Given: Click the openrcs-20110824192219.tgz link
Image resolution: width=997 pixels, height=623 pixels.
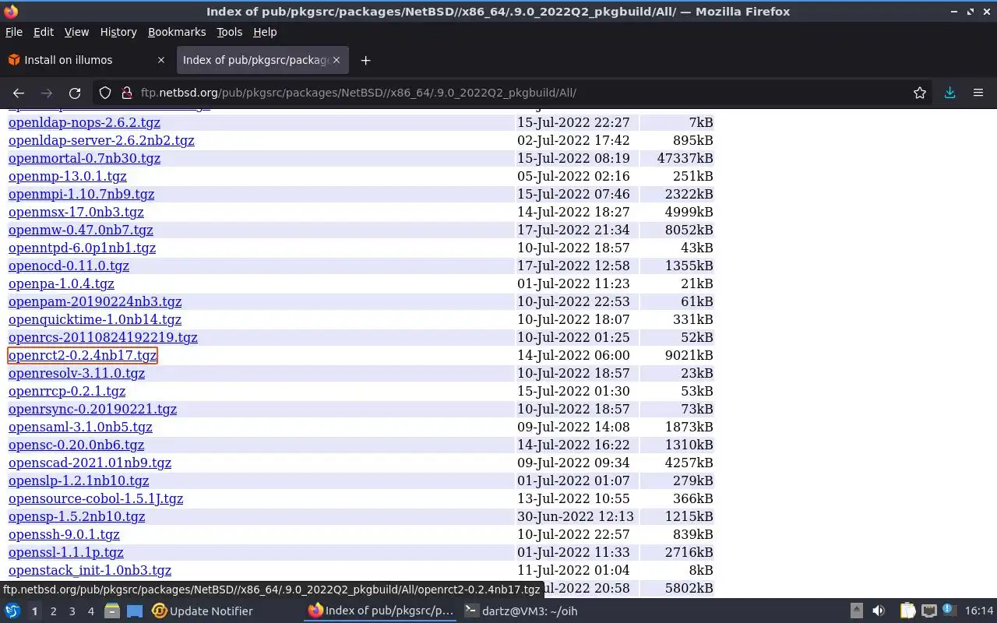Looking at the screenshot, I should 103,337.
